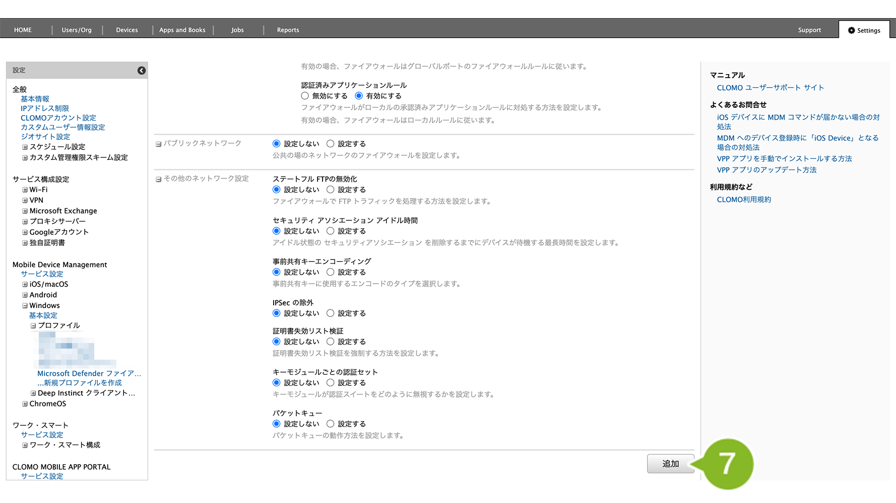The image size is (896, 503).
Task: Expand the iOS/macOS plus icon
Action: (25, 284)
